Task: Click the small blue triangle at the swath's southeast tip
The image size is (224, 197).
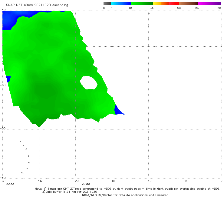Action: pyautogui.click(x=118, y=111)
